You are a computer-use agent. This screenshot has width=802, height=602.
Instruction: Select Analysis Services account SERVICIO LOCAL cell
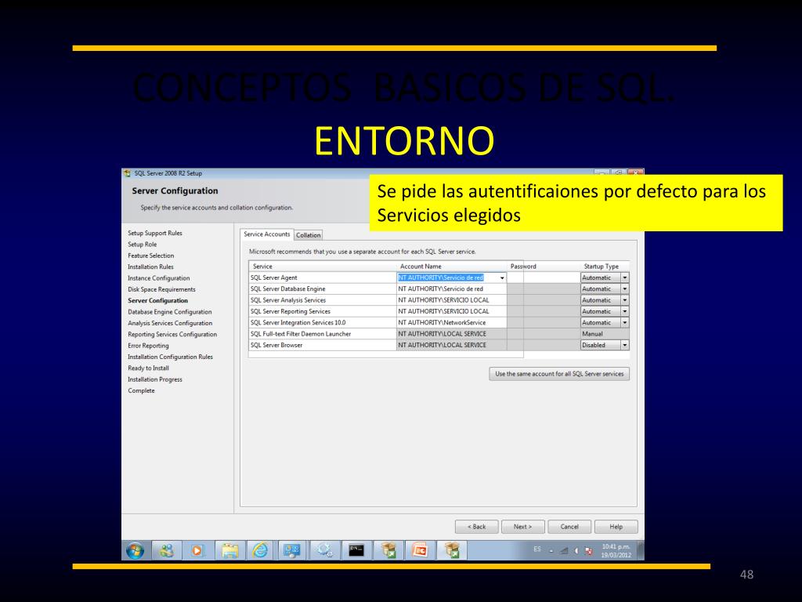coord(452,300)
